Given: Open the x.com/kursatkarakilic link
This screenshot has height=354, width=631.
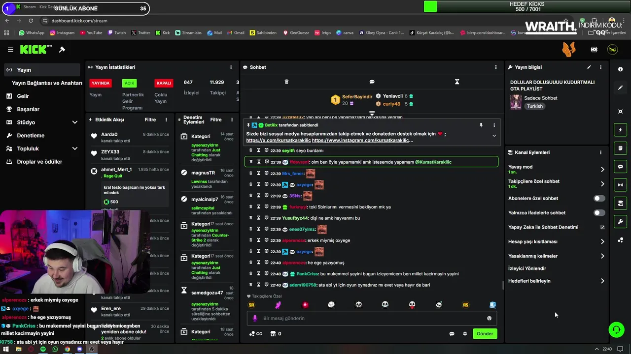Looking at the screenshot, I should coord(279,140).
